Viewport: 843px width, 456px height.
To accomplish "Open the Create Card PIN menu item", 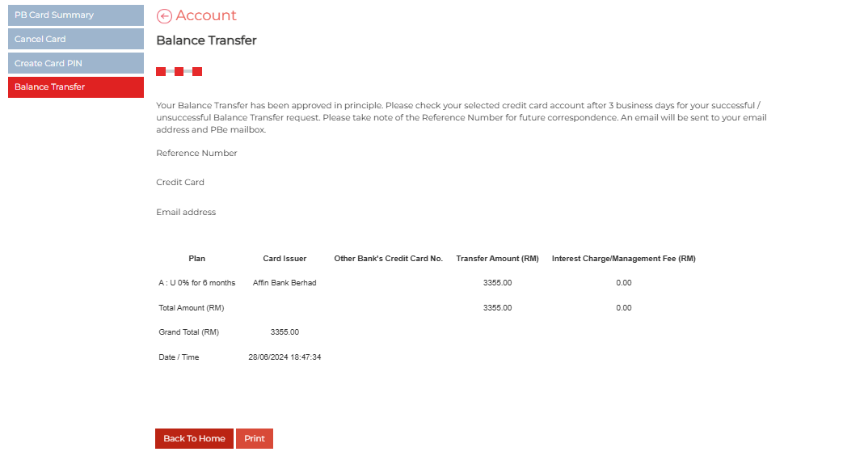I will [76, 63].
